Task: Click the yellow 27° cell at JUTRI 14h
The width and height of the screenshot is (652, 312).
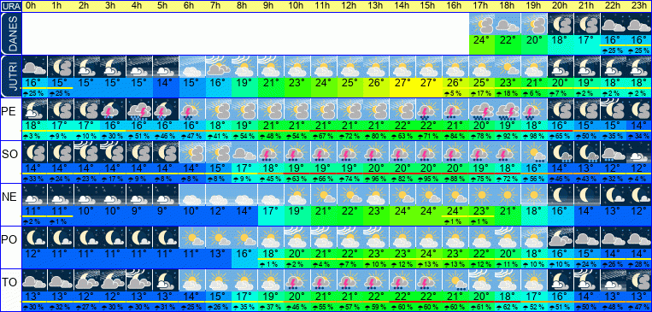Action: (403, 83)
